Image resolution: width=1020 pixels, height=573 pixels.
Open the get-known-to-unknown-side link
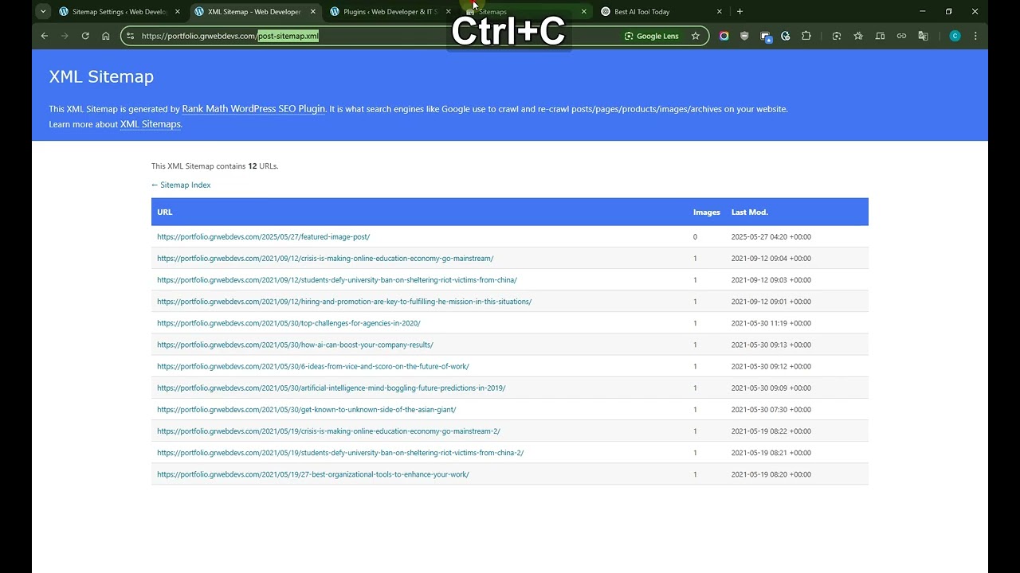[307, 409]
